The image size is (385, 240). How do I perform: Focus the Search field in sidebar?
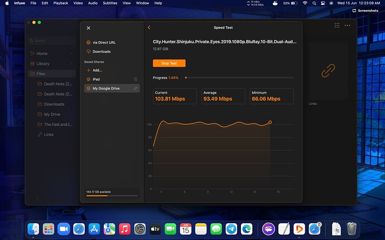click(52, 41)
